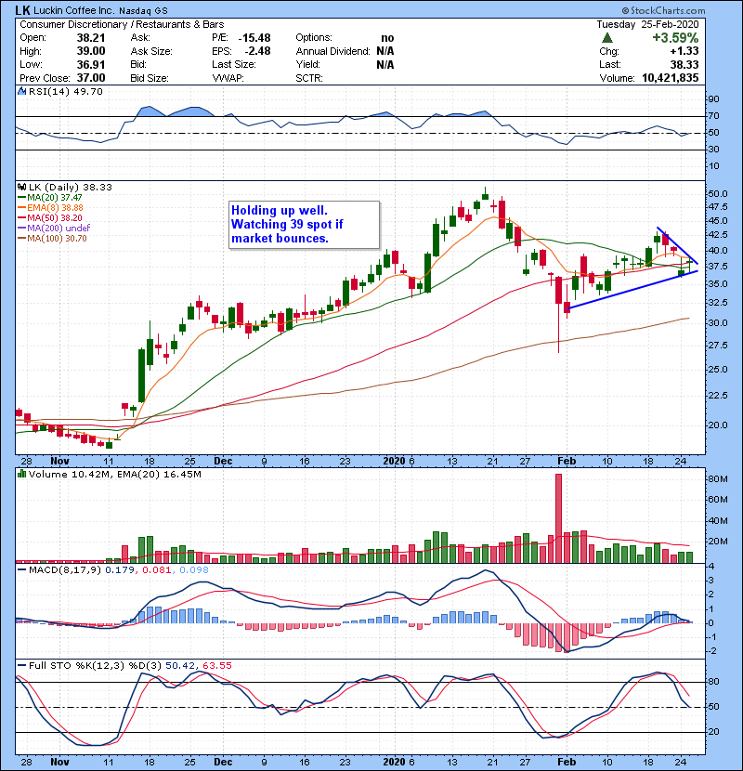Click the High value 39.00
743x771 pixels.
click(91, 51)
